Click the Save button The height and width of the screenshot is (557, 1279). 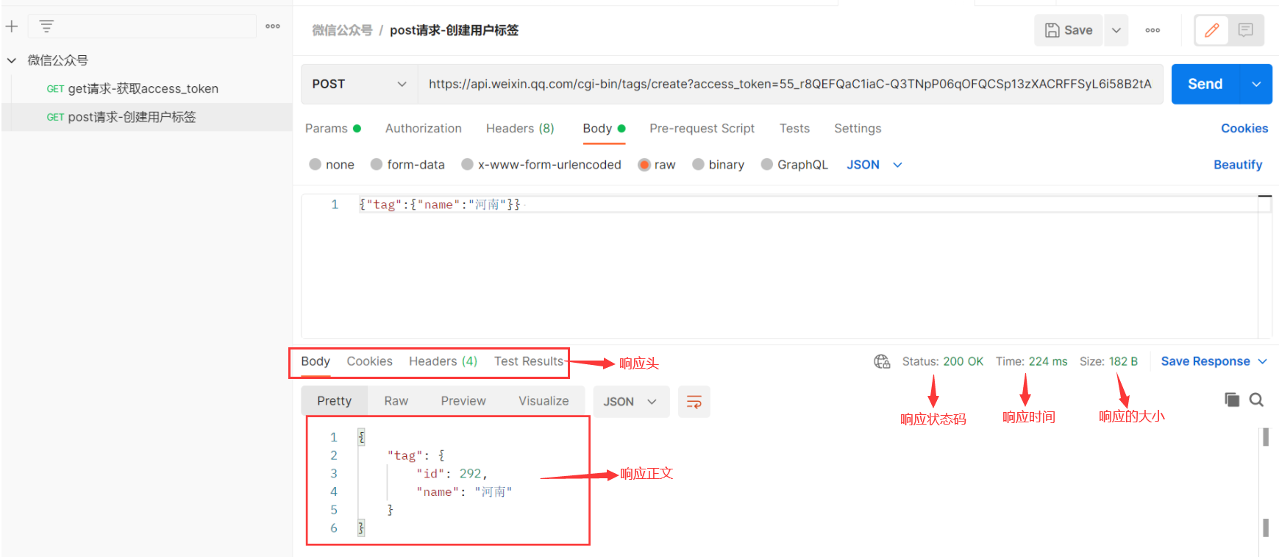[1069, 30]
